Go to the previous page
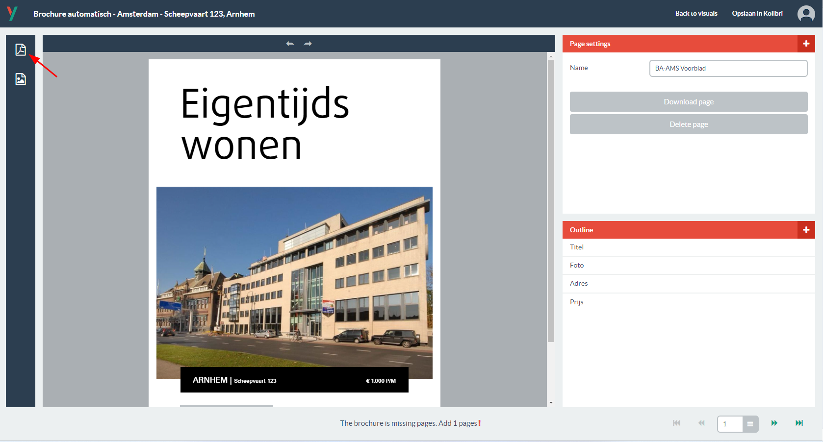This screenshot has width=823, height=442. pos(701,423)
